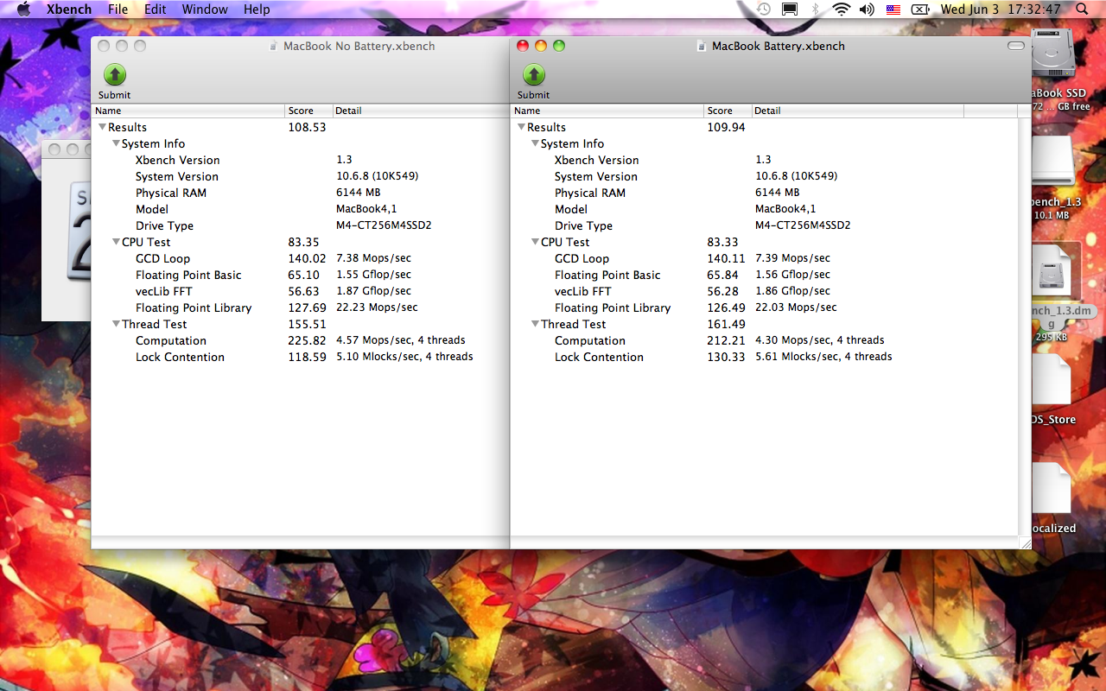1106x691 pixels.
Task: Select Model row in No Battery window
Action: click(x=300, y=209)
